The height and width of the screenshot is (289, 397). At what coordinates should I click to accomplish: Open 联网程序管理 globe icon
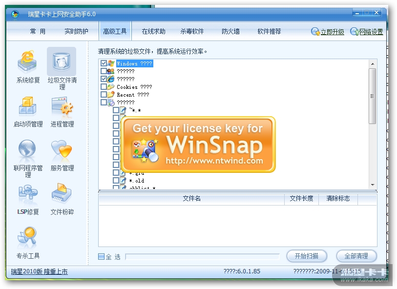27,149
